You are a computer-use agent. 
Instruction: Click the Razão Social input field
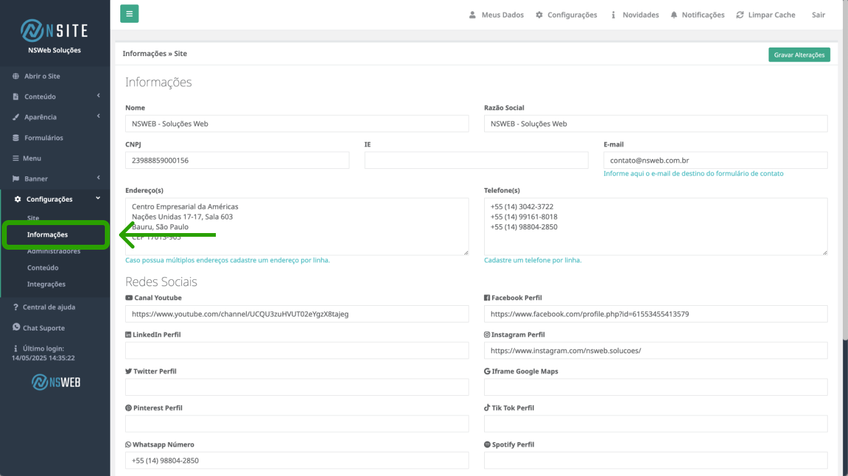click(x=656, y=123)
